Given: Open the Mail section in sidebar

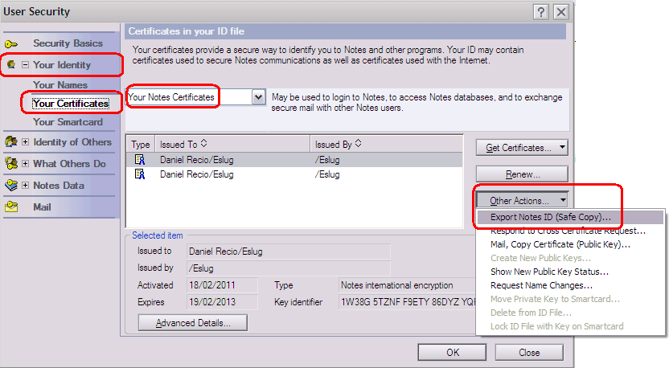Looking at the screenshot, I should 43,207.
